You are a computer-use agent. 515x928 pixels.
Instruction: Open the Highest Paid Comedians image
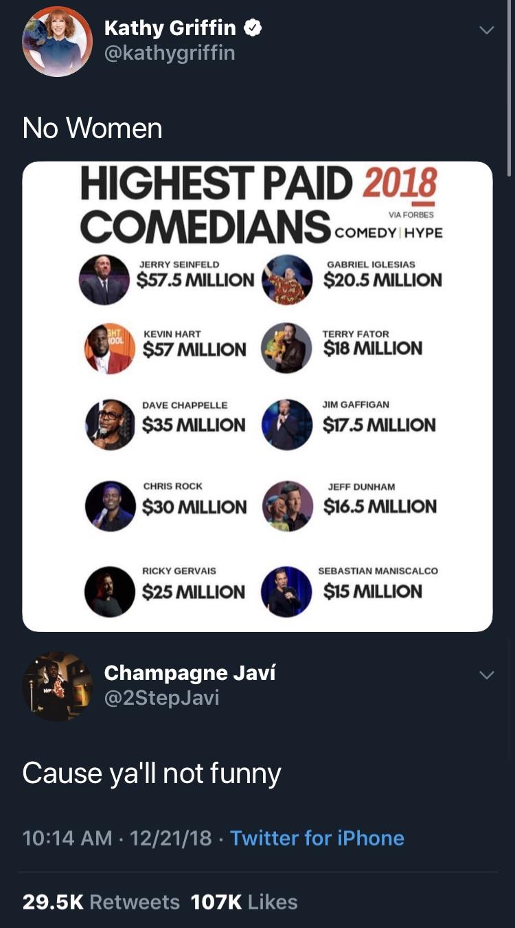coord(257,396)
